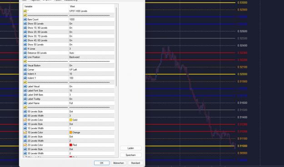Viewport: 284px width, 167px height.
Task: Open the Full value of Label Name
Action: [71, 103]
